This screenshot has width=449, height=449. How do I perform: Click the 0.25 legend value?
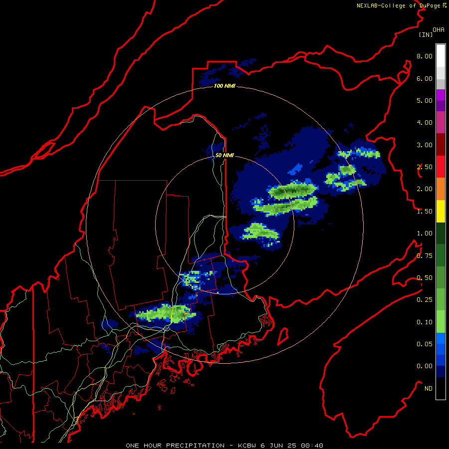[425, 300]
